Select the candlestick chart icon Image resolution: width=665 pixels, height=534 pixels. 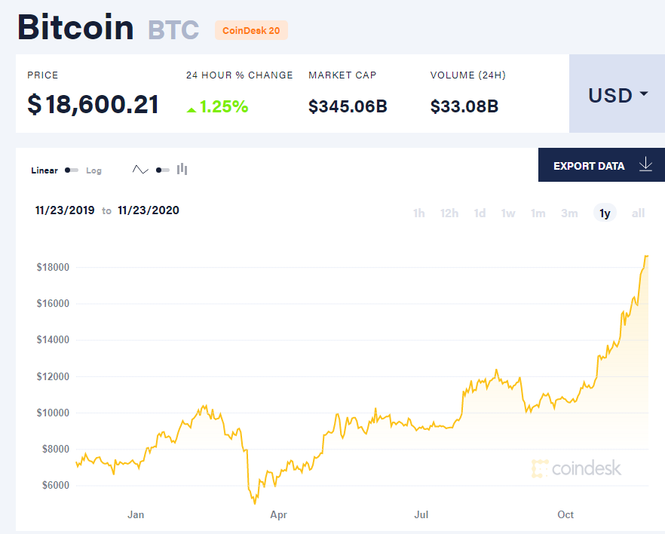(x=182, y=170)
